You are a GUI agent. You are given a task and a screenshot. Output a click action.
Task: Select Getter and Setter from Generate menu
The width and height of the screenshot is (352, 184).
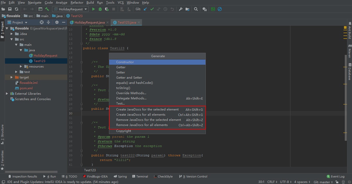click(x=129, y=78)
